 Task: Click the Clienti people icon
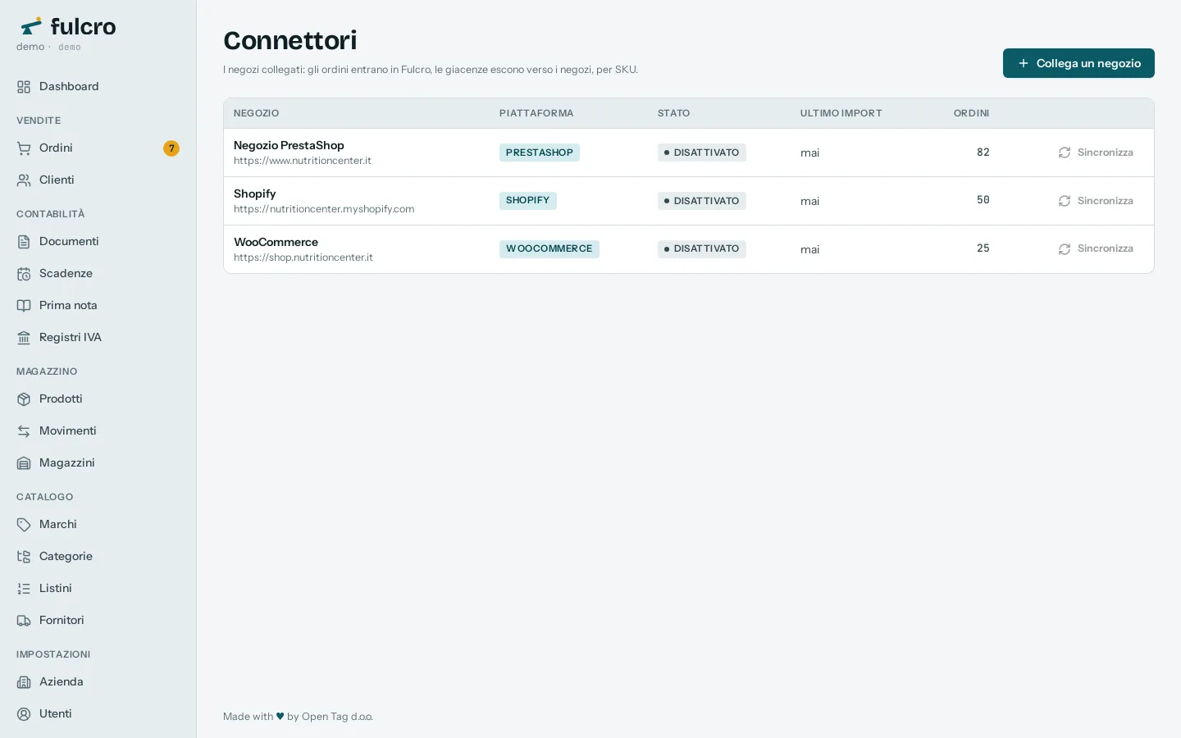coord(24,180)
